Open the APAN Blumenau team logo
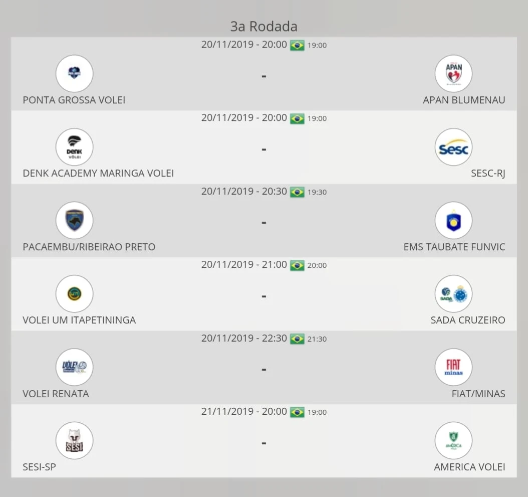Viewport: 528px width, 497px height. tap(453, 74)
